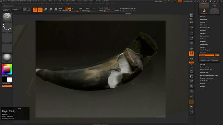The height and width of the screenshot is (125, 223).
Task: Toggle Zsub sculpt mode
Action: 87,8
